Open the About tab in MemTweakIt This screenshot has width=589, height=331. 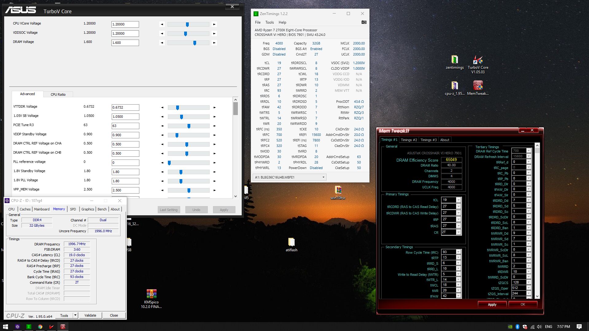click(445, 140)
